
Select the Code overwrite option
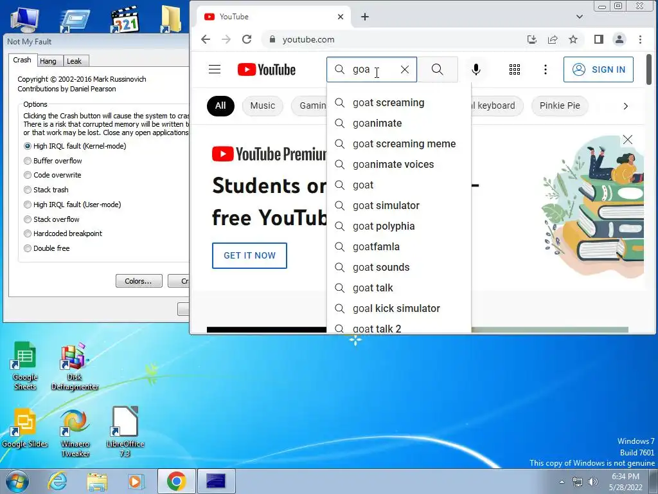coord(53,175)
